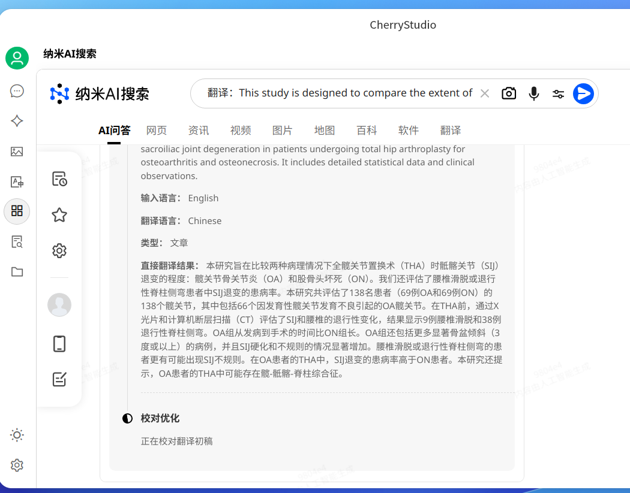Image resolution: width=630 pixels, height=493 pixels.
Task: Select the mini apps grid icon
Action: point(17,211)
